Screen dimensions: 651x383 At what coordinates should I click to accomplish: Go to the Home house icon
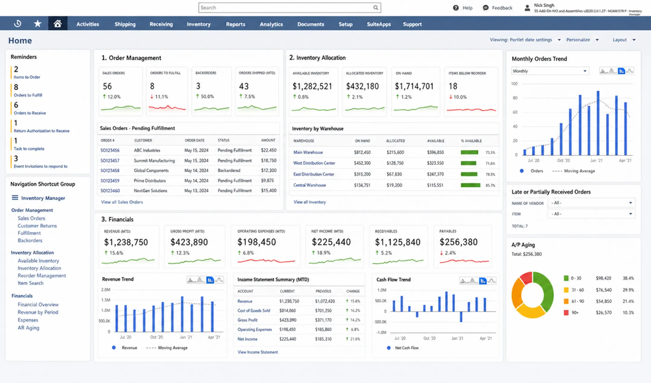tap(58, 24)
